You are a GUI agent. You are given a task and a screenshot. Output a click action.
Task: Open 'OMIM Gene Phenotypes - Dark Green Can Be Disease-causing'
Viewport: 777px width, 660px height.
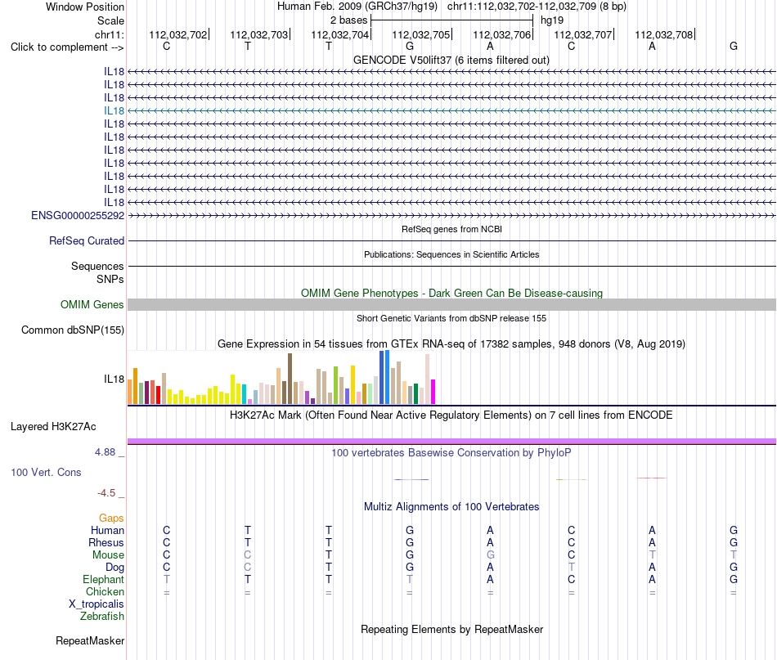(451, 293)
